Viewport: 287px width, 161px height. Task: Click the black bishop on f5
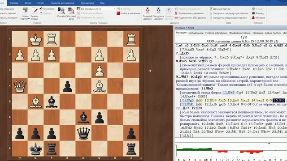pos(52,102)
